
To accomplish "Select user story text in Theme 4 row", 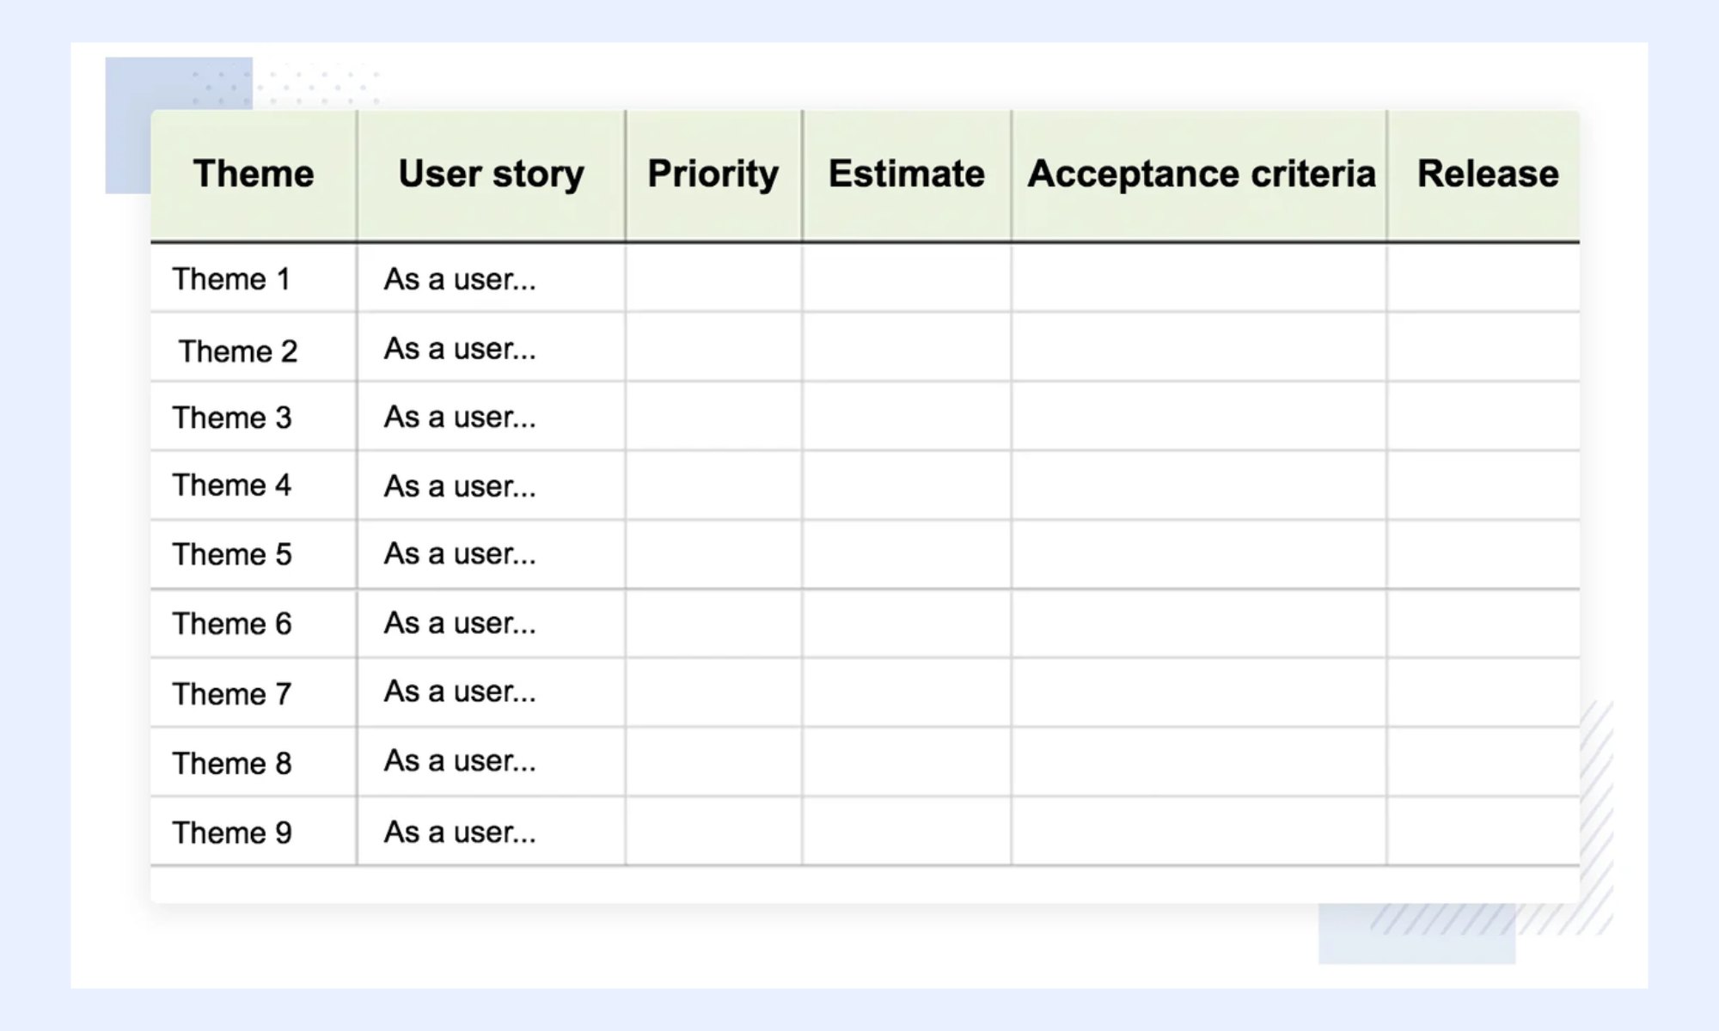I will point(460,486).
